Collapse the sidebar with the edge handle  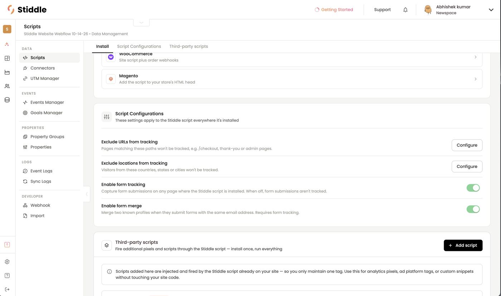[x=87, y=194]
